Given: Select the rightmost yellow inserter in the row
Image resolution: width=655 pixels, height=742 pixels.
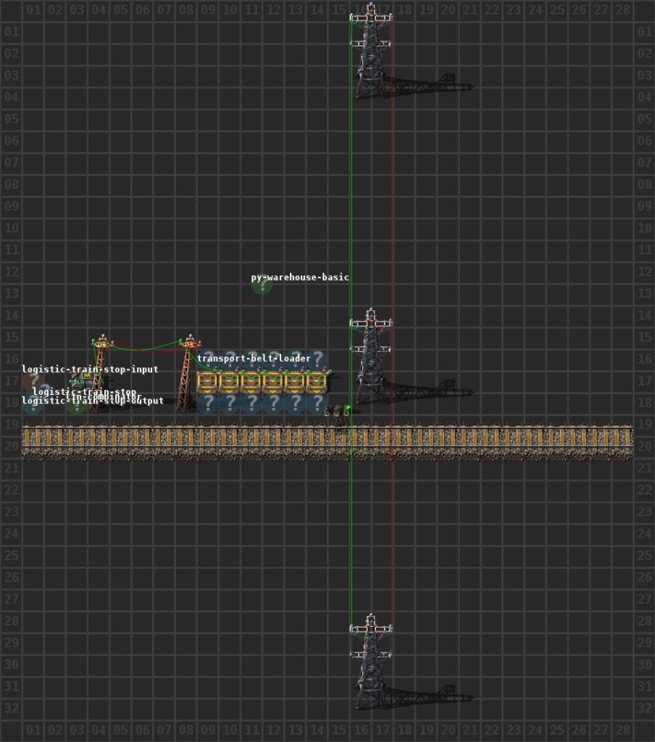Looking at the screenshot, I should [317, 381].
